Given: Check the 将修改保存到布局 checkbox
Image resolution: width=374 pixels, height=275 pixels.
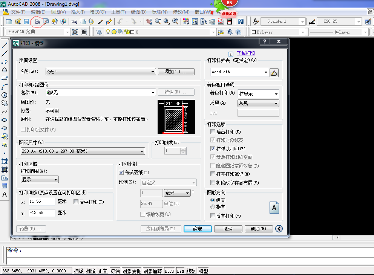Looking at the screenshot, I should (213, 183).
